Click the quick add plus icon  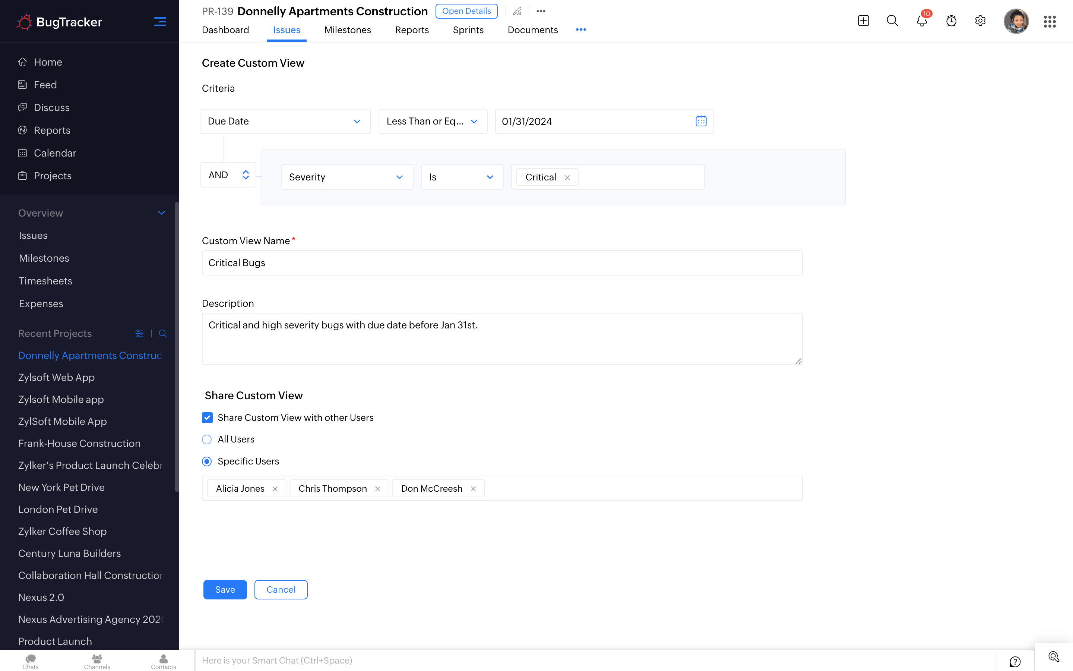tap(863, 21)
